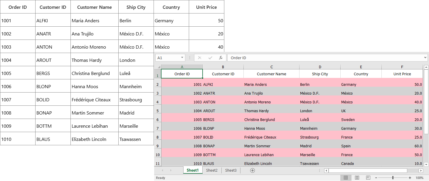Select grid cell Germany in Country column
This screenshot has width=429, height=181.
pos(171,21)
